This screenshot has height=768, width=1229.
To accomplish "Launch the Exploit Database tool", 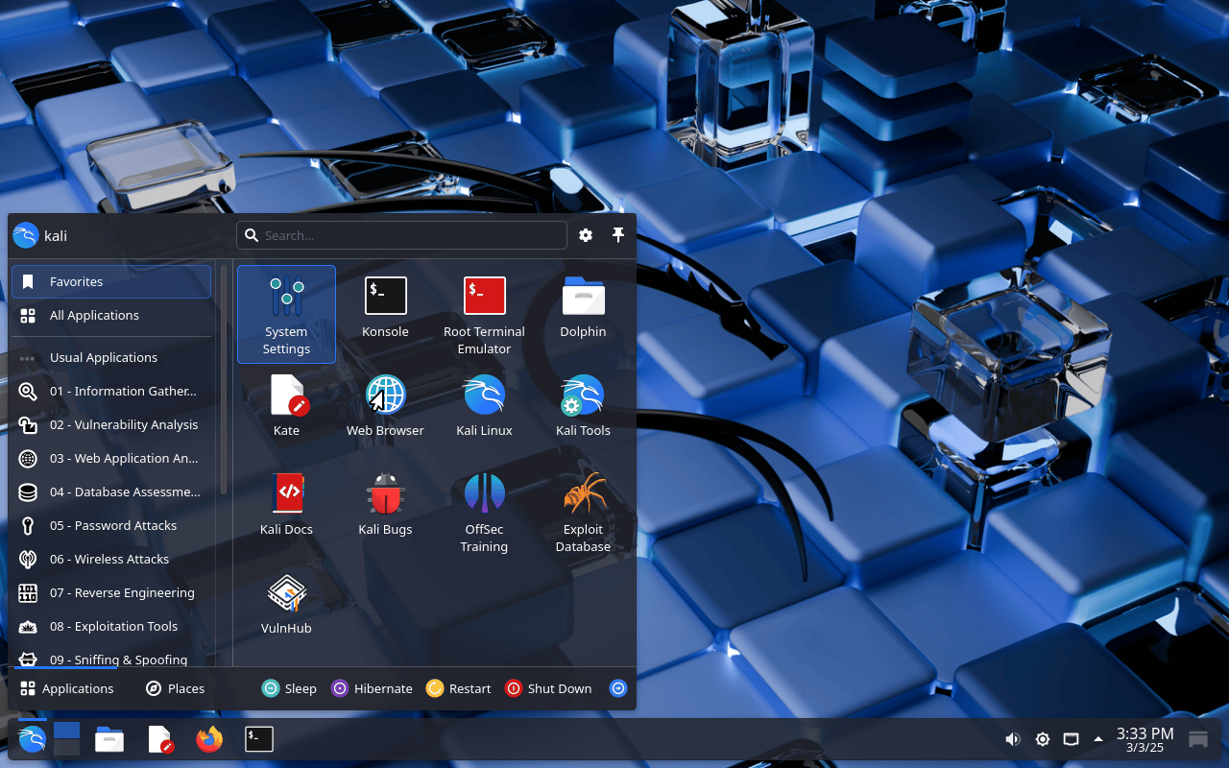I will pos(583,509).
